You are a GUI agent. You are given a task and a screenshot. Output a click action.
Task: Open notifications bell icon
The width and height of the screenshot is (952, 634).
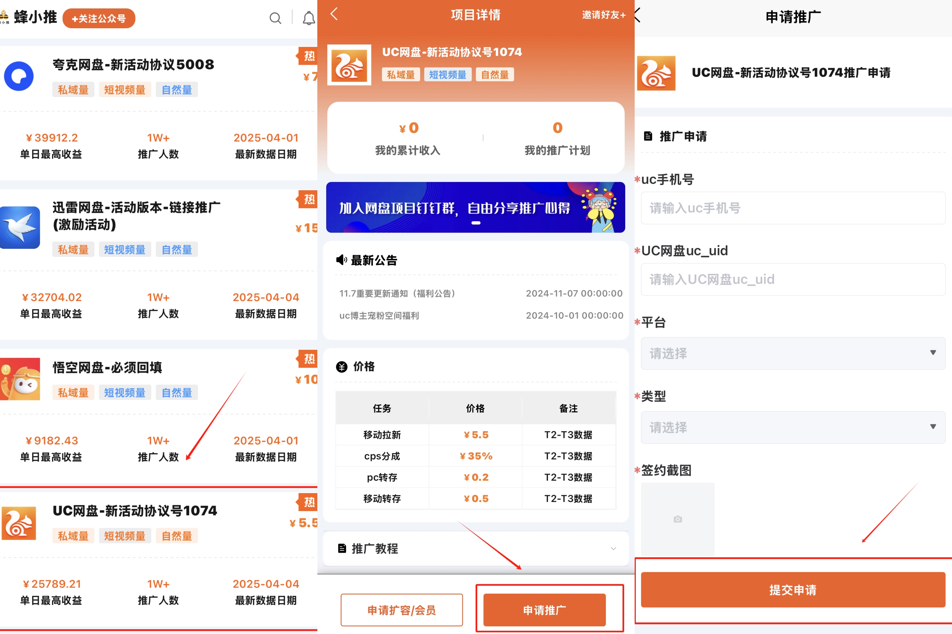click(x=309, y=18)
